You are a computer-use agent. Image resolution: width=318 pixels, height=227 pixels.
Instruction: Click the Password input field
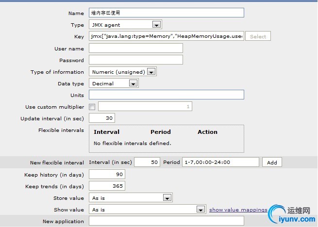click(x=136, y=60)
